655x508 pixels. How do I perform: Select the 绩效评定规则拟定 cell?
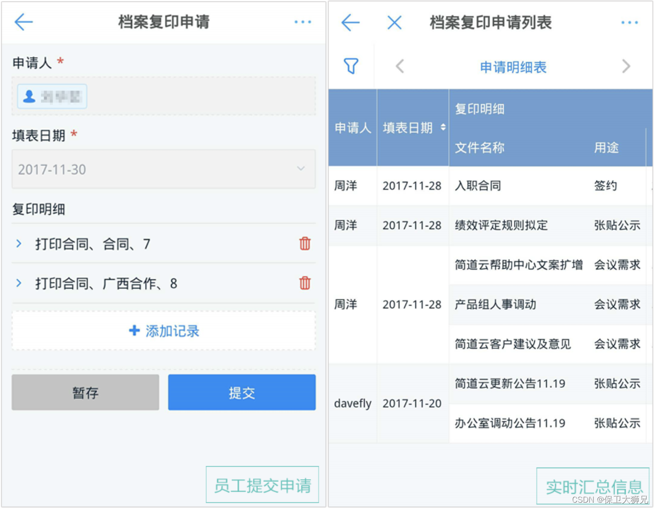[501, 225]
